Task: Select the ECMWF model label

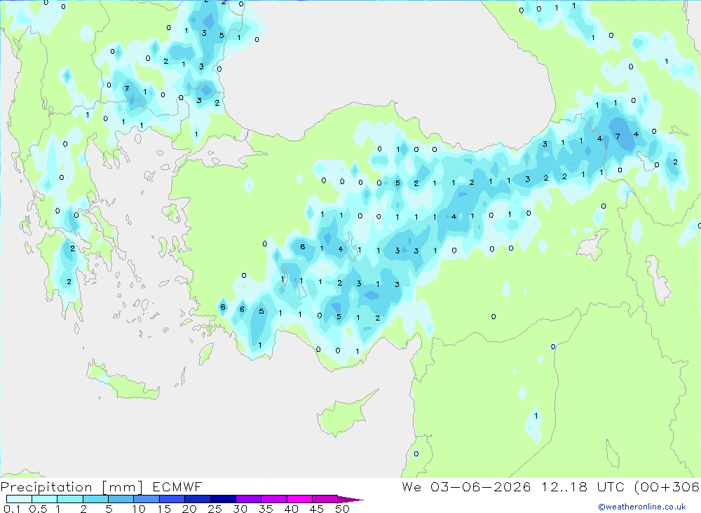Action: 177,487
